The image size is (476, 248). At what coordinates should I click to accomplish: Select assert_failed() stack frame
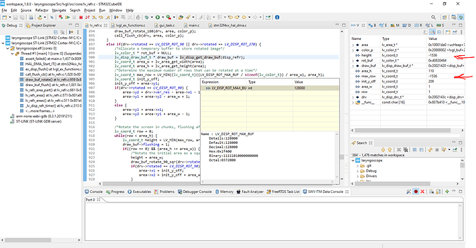coord(50,59)
